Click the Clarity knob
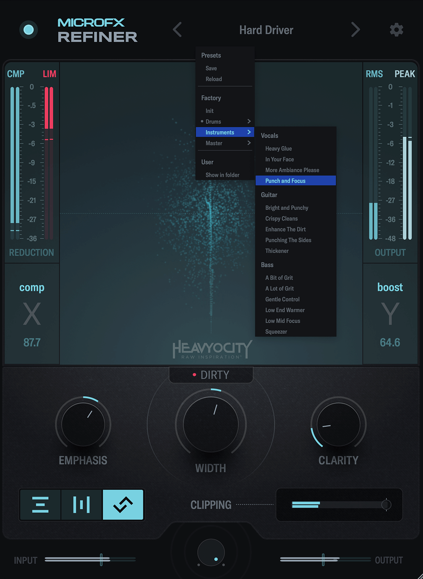Image resolution: width=423 pixels, height=579 pixels. coord(338,424)
